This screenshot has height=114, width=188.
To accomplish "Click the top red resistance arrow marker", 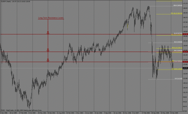I will click(x=48, y=33).
